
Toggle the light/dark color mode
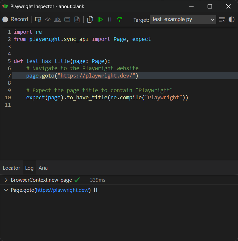click(x=232, y=19)
